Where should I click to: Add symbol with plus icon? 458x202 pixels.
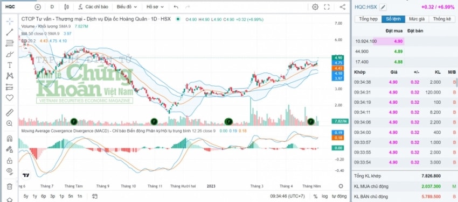point(38,7)
